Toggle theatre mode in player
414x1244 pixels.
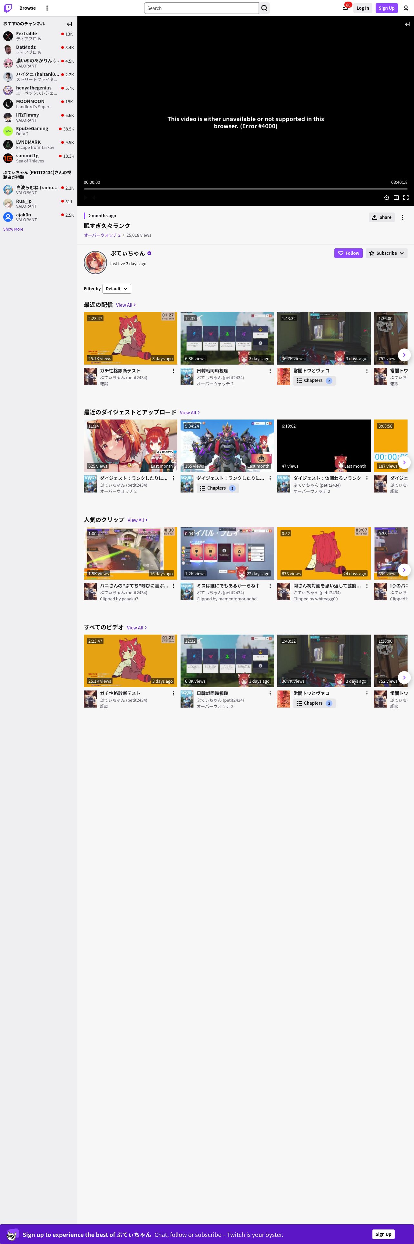[396, 198]
